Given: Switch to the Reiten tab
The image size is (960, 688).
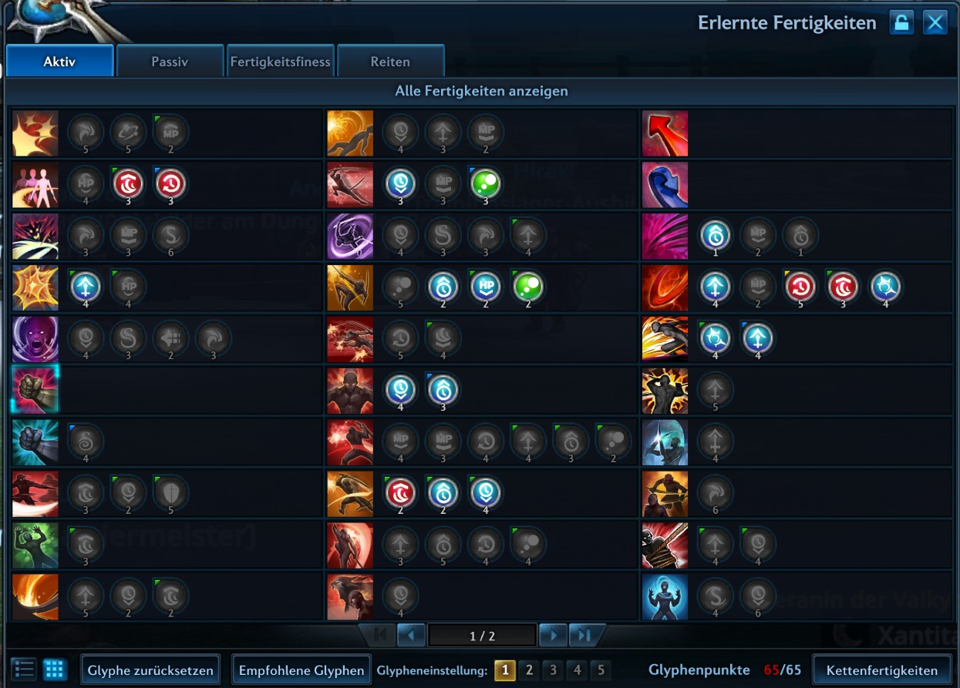Looking at the screenshot, I should click(x=390, y=62).
